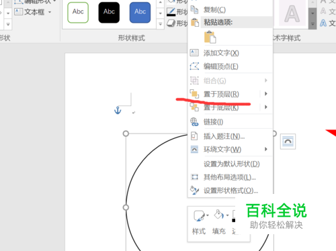Open the Link (链接) menu entry

pyautogui.click(x=230, y=122)
